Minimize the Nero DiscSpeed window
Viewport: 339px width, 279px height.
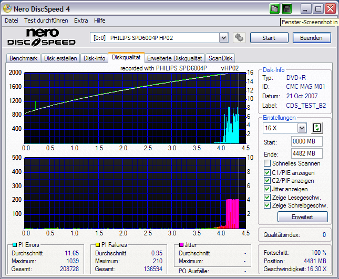[306, 9]
